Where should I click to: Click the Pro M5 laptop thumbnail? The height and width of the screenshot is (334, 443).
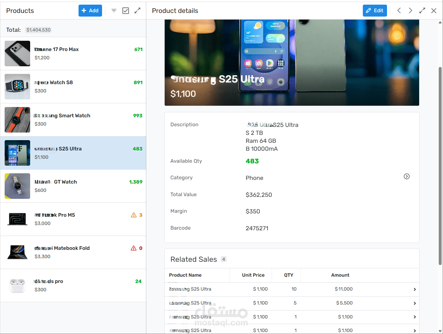pos(17,219)
